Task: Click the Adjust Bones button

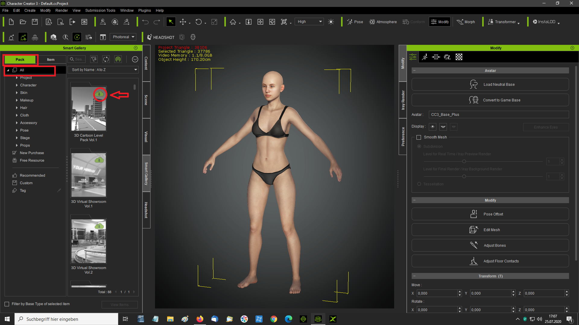Action: point(490,246)
